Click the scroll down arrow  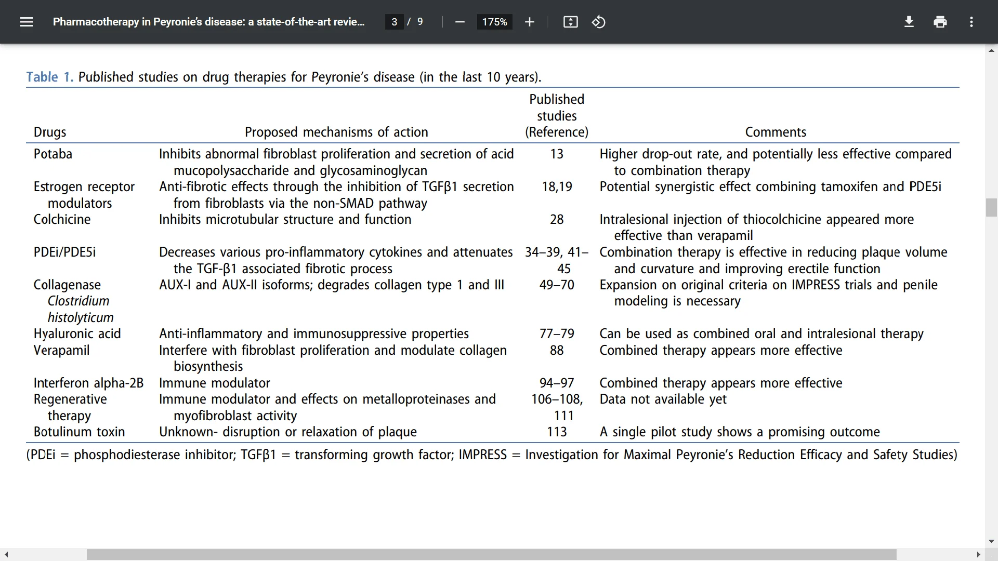pyautogui.click(x=991, y=541)
